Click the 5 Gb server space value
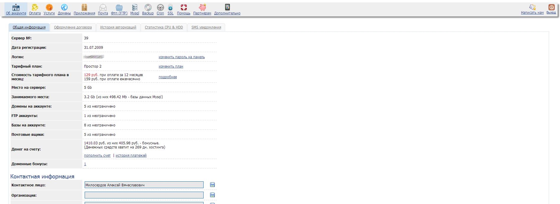The width and height of the screenshot is (560, 204). (88, 88)
